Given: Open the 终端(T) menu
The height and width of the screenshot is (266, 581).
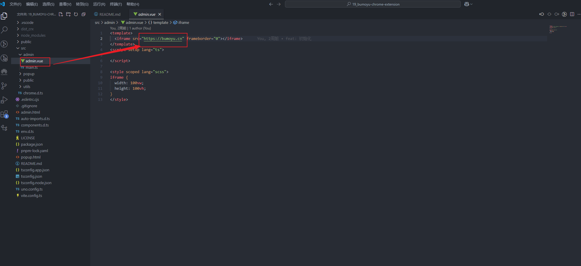Looking at the screenshot, I should click(116, 4).
